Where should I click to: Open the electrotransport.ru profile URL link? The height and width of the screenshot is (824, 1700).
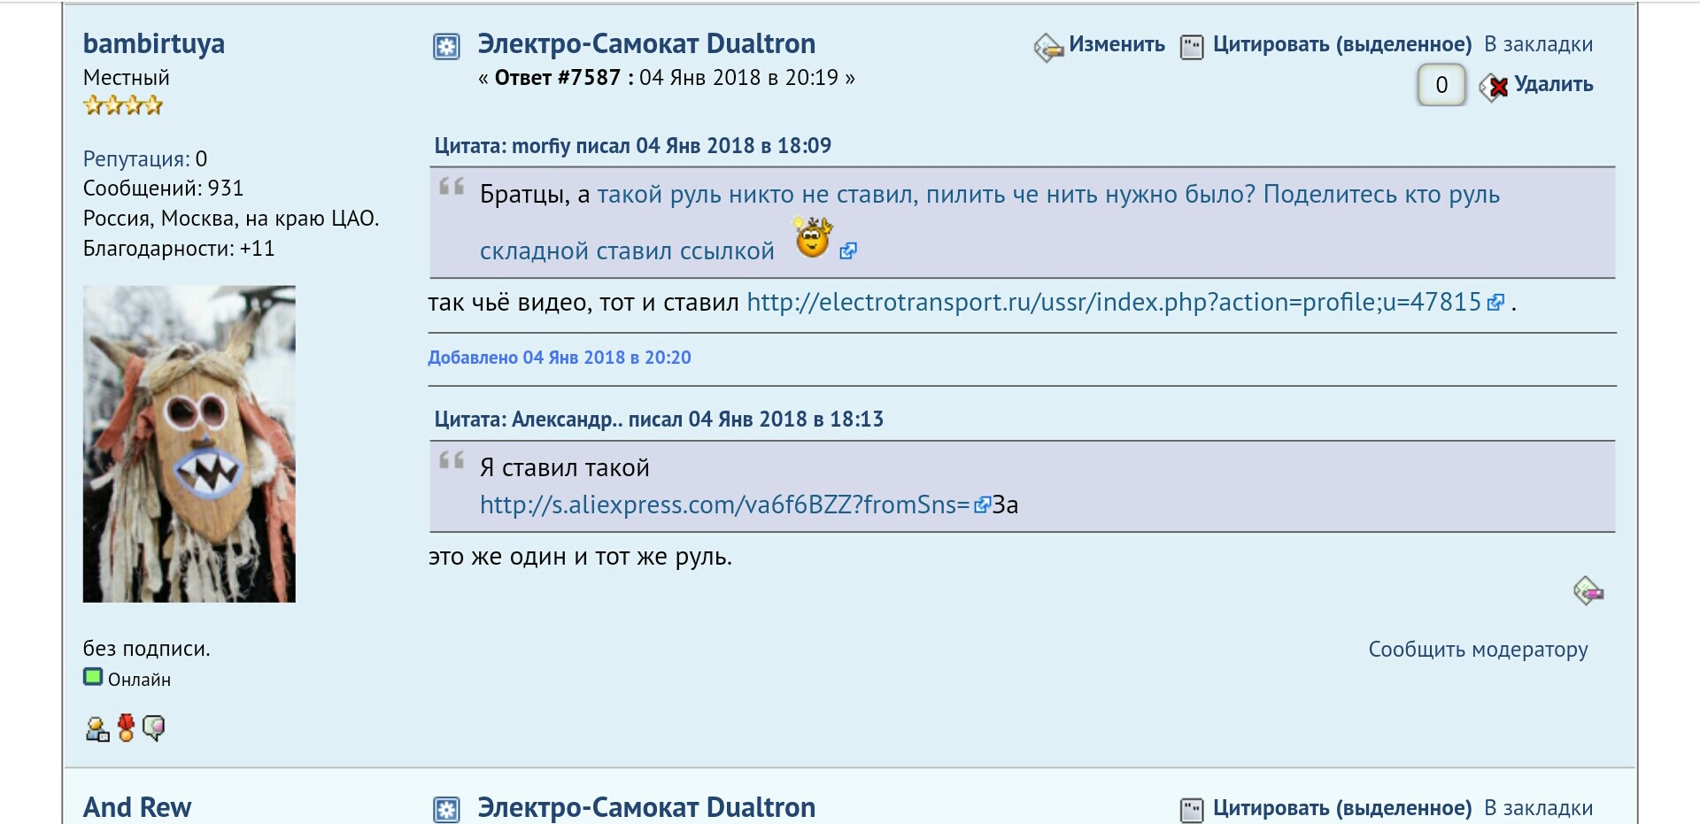tap(1113, 303)
